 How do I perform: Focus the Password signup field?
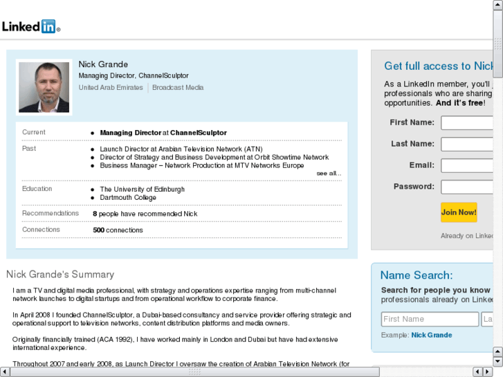(x=467, y=187)
